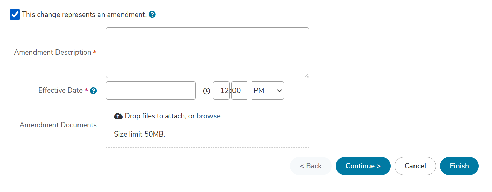Click the minutes field showing 00
This screenshot has width=492, height=192.
240,91
